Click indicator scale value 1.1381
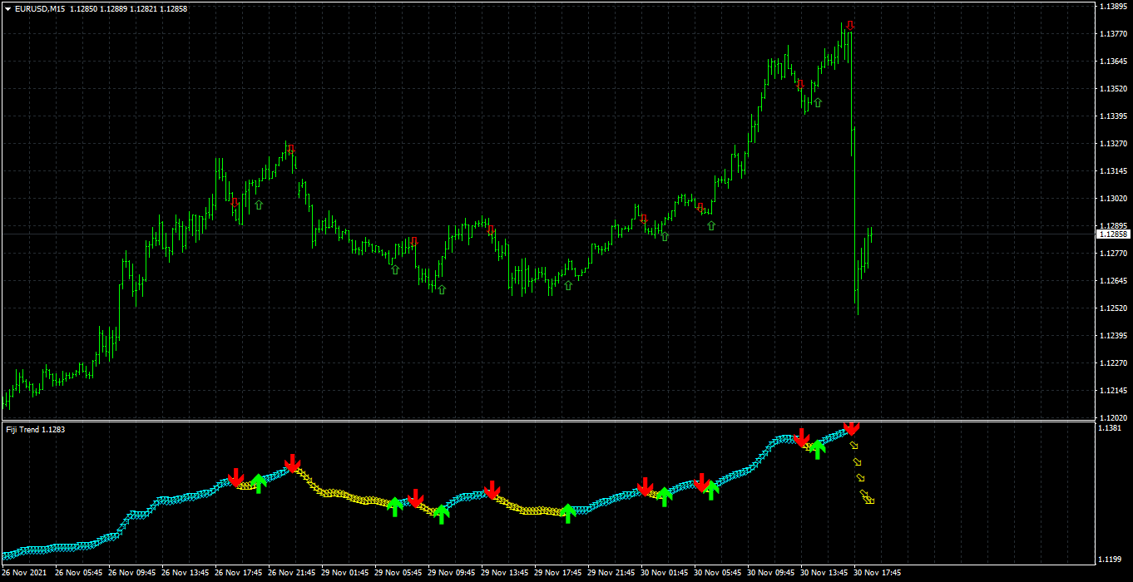The height and width of the screenshot is (582, 1133). [1111, 428]
